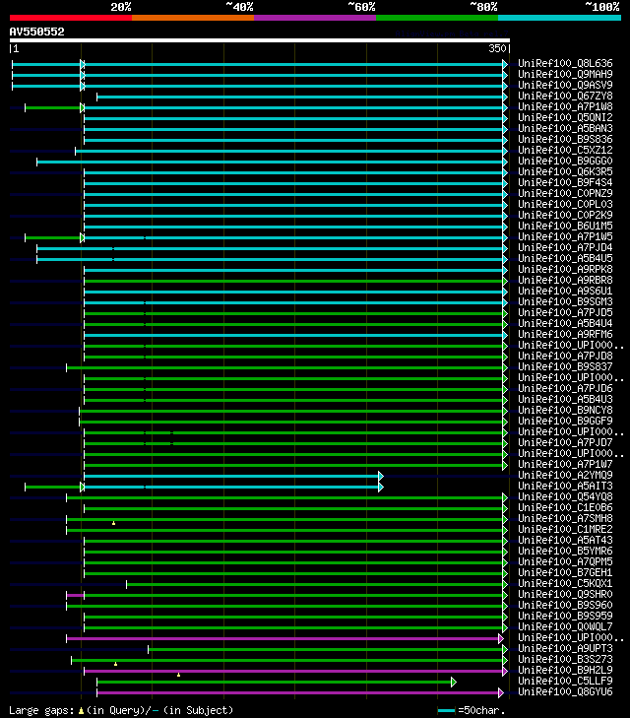
Task: Select the UniRef100_B9S836 label
Action: (x=565, y=139)
